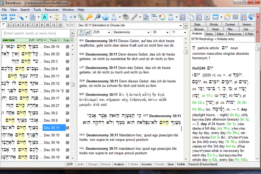Viewport: 261px width, 174px height.
Task: Click the red V list icon
Action: point(199,17)
